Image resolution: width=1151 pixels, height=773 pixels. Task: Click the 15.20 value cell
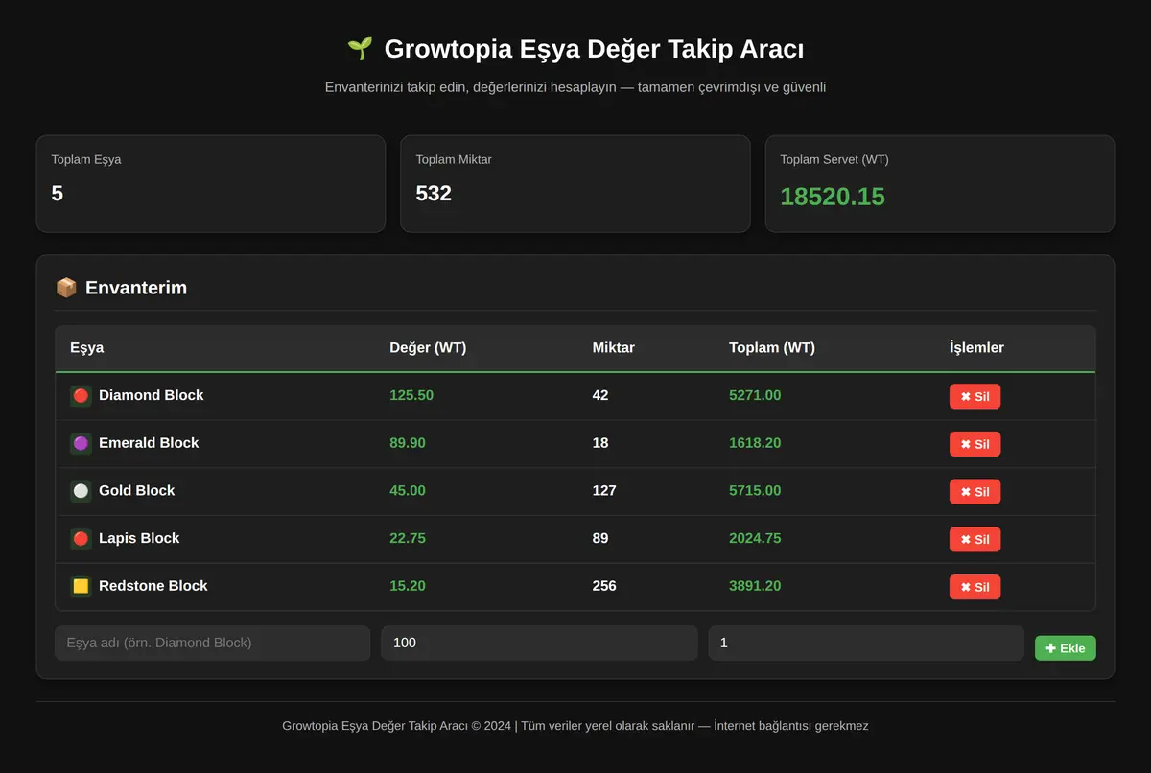[408, 586]
